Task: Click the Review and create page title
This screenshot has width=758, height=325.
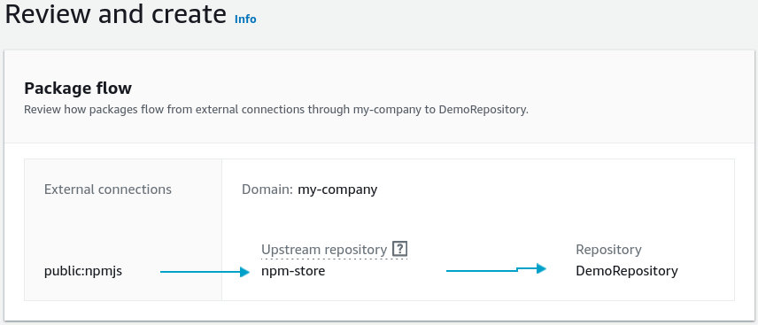Action: pos(115,14)
